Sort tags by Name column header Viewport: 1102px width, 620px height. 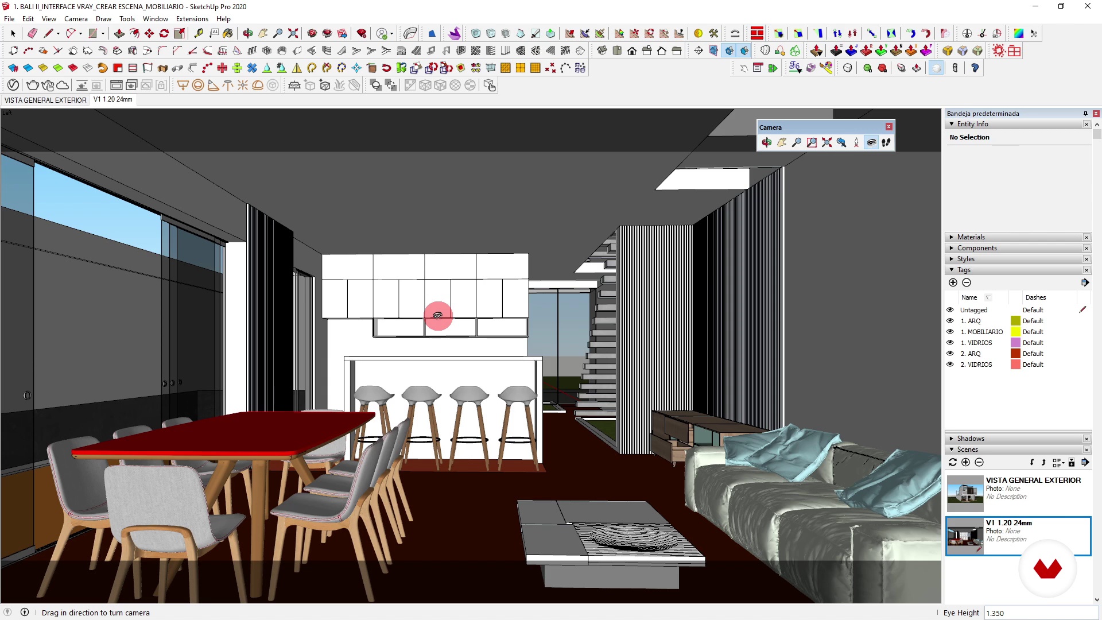tap(969, 297)
